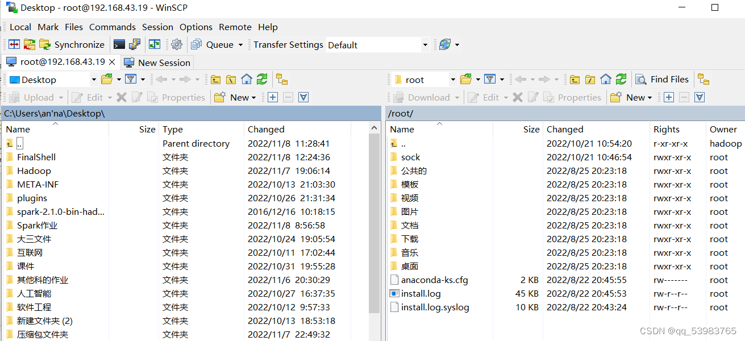The height and width of the screenshot is (341, 745).
Task: Expand the local New dropdown
Action: point(253,98)
